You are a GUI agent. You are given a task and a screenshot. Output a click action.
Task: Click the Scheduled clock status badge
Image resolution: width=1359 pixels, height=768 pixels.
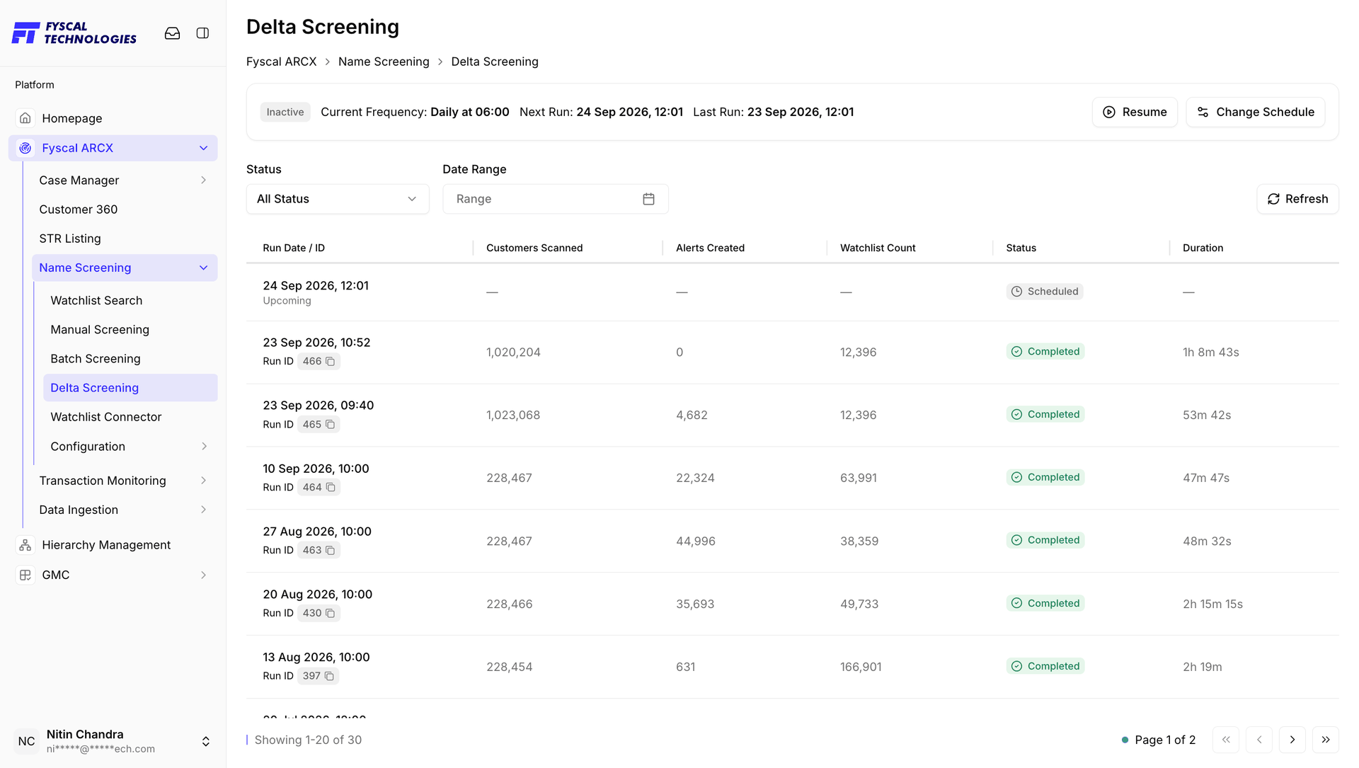point(1045,292)
